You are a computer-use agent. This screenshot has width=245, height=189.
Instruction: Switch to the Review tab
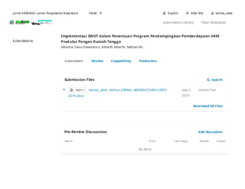point(97,61)
